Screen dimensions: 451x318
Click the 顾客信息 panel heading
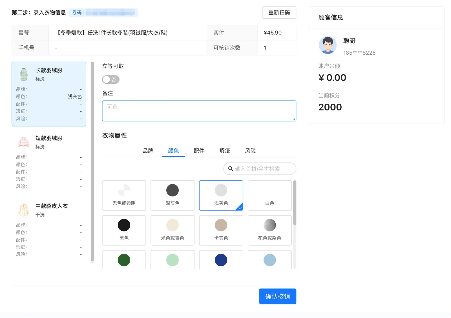pos(331,17)
